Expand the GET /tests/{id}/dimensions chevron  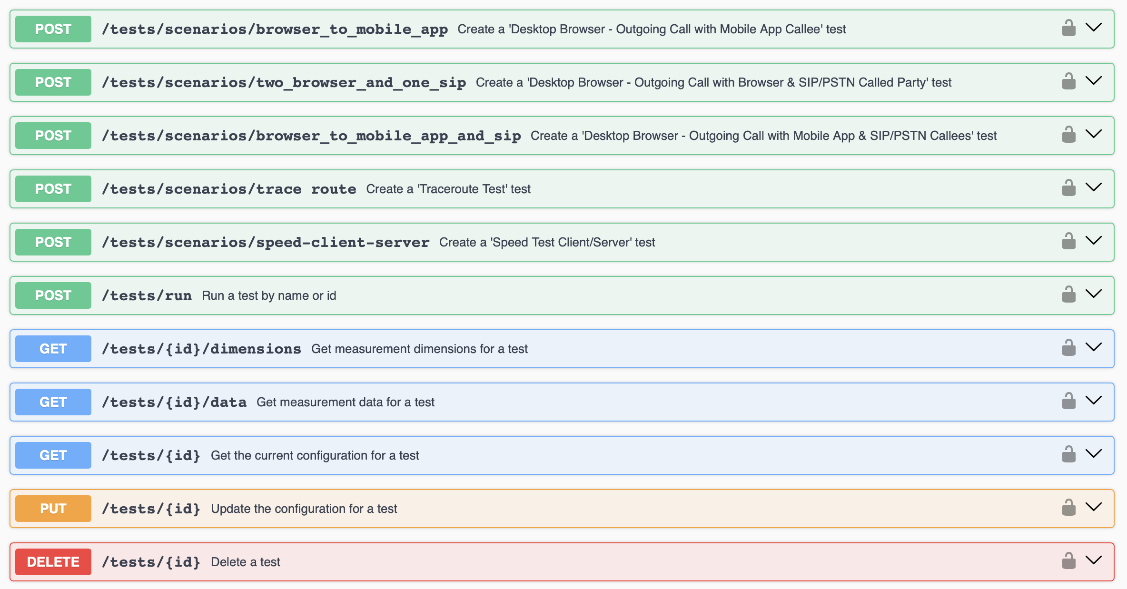coord(1095,347)
